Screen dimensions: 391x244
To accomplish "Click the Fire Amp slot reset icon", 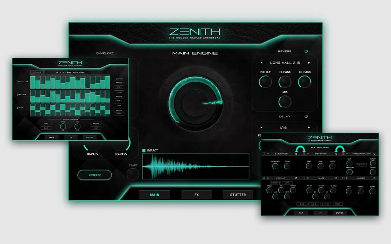I will point(296,178).
